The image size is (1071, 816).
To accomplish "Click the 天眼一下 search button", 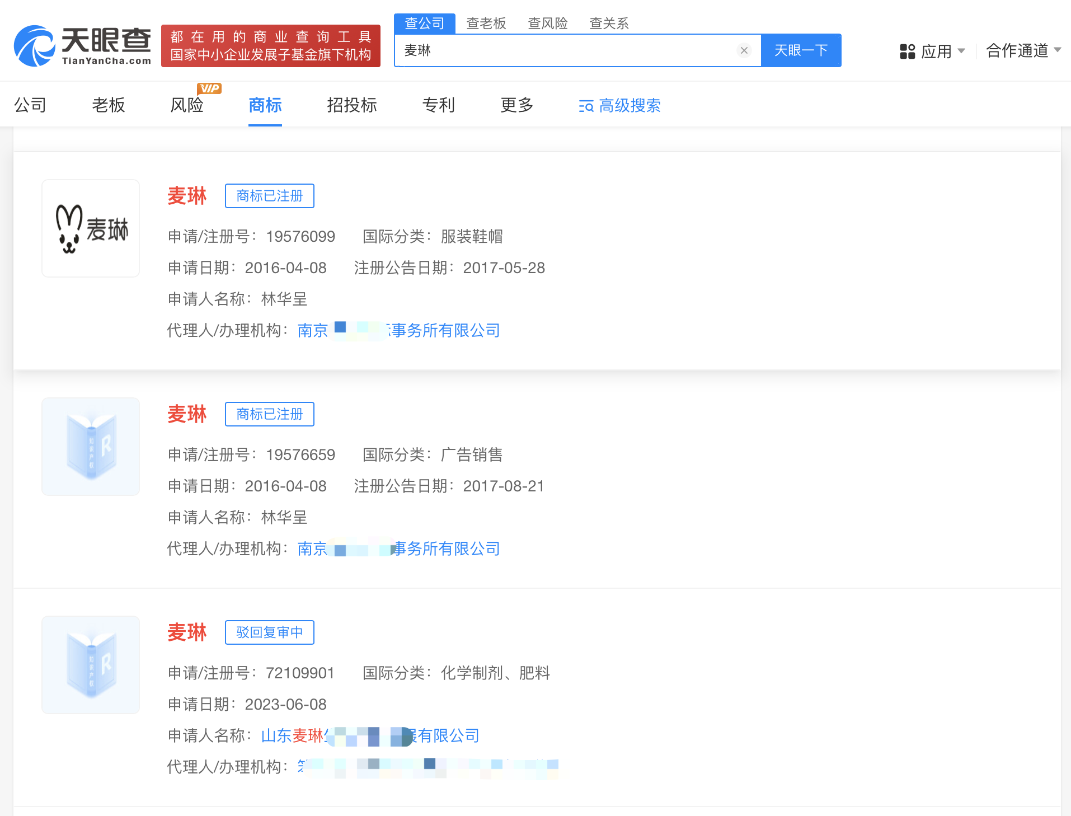I will (x=801, y=50).
